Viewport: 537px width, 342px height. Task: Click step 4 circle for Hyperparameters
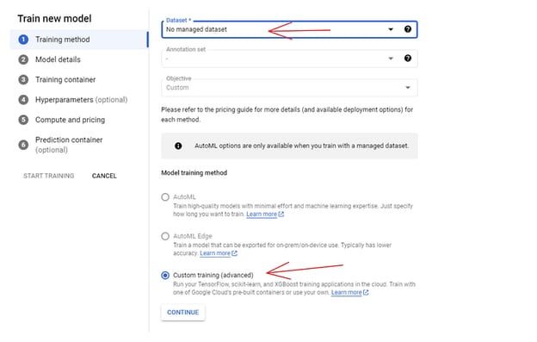(23, 100)
